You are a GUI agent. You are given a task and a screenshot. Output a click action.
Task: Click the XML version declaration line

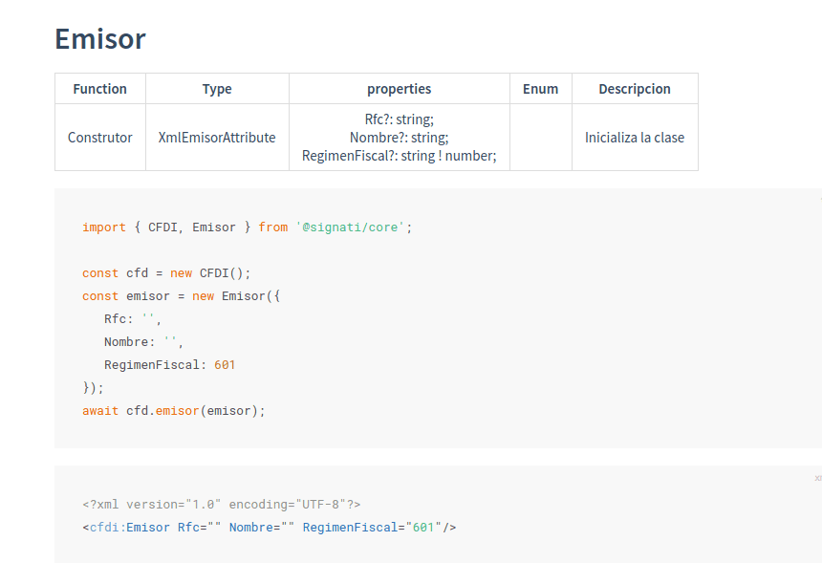[x=221, y=505]
